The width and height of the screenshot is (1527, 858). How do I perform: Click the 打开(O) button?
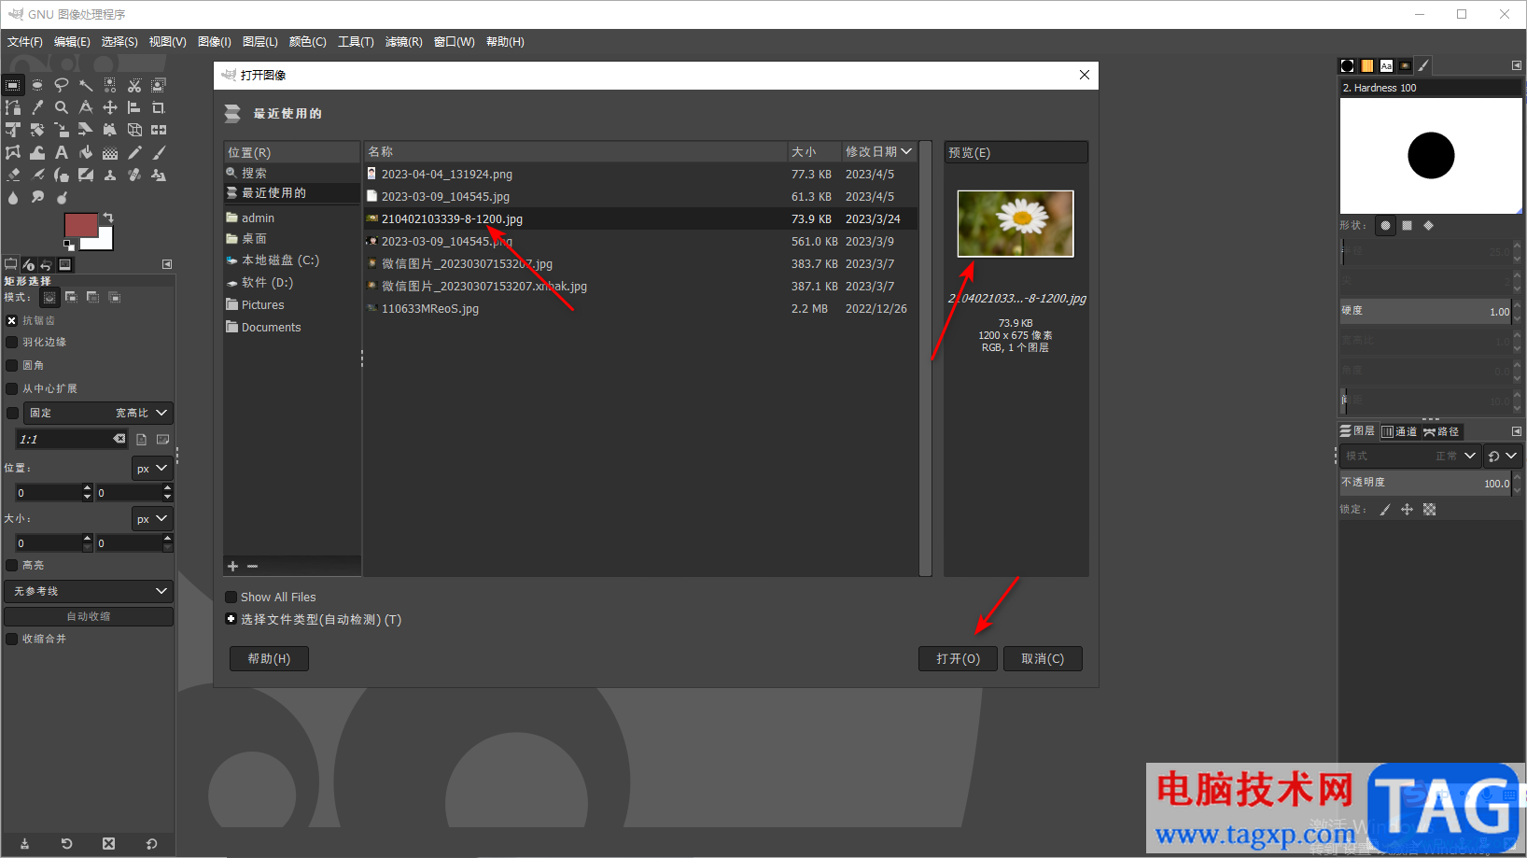(x=958, y=659)
